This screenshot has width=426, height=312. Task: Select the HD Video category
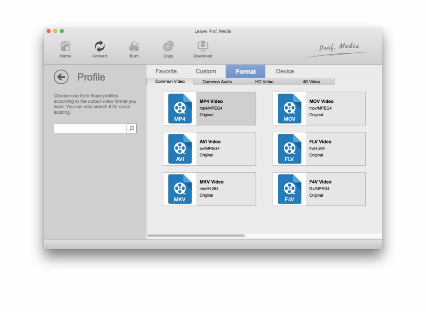(264, 81)
